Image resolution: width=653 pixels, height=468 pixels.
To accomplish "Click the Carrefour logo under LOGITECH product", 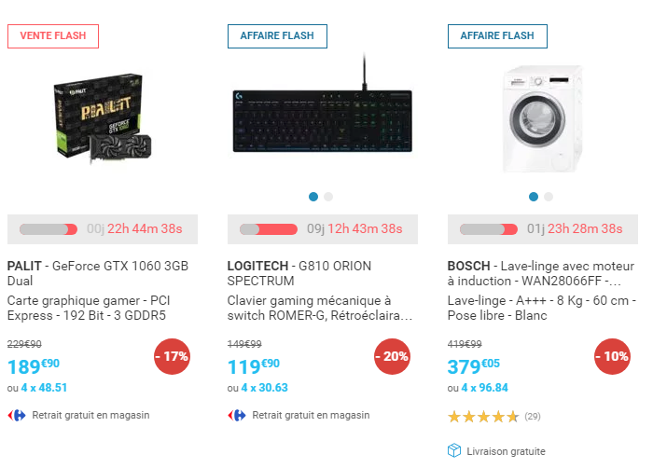I will point(237,415).
